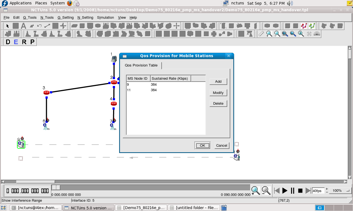The width and height of the screenshot is (353, 211).
Task: Click the protractor angle icon
Action: [x=317, y=34]
